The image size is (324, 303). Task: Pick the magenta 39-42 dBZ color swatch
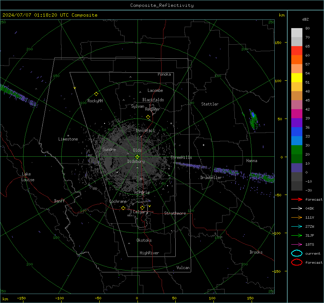pyautogui.click(x=297, y=114)
